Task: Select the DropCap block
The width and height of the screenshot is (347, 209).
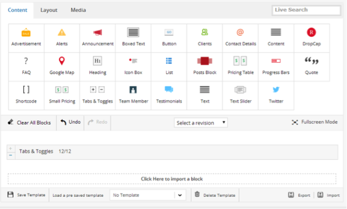Action: (312, 38)
